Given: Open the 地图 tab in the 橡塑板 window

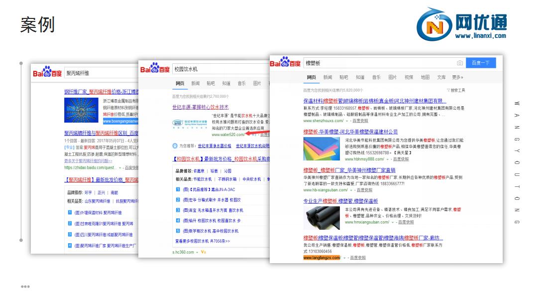Looking at the screenshot, I should [x=425, y=77].
